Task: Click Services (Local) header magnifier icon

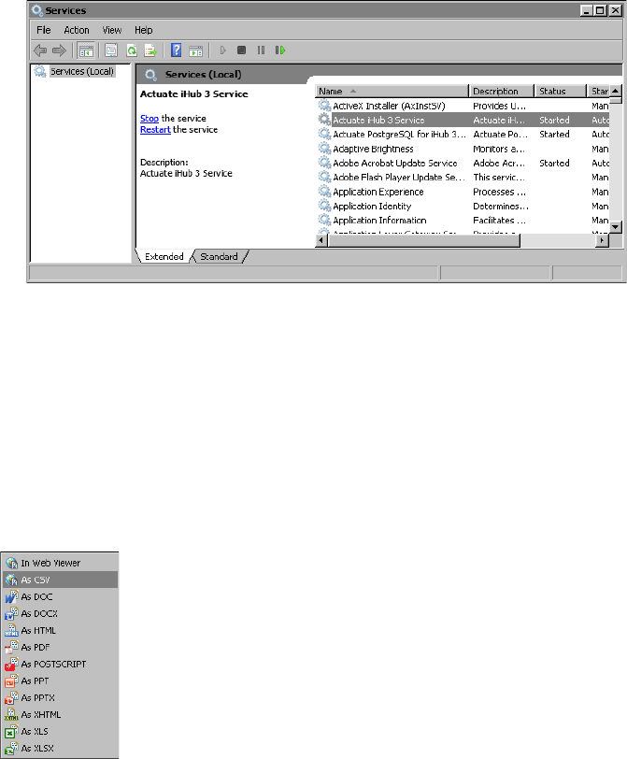Action: (151, 75)
